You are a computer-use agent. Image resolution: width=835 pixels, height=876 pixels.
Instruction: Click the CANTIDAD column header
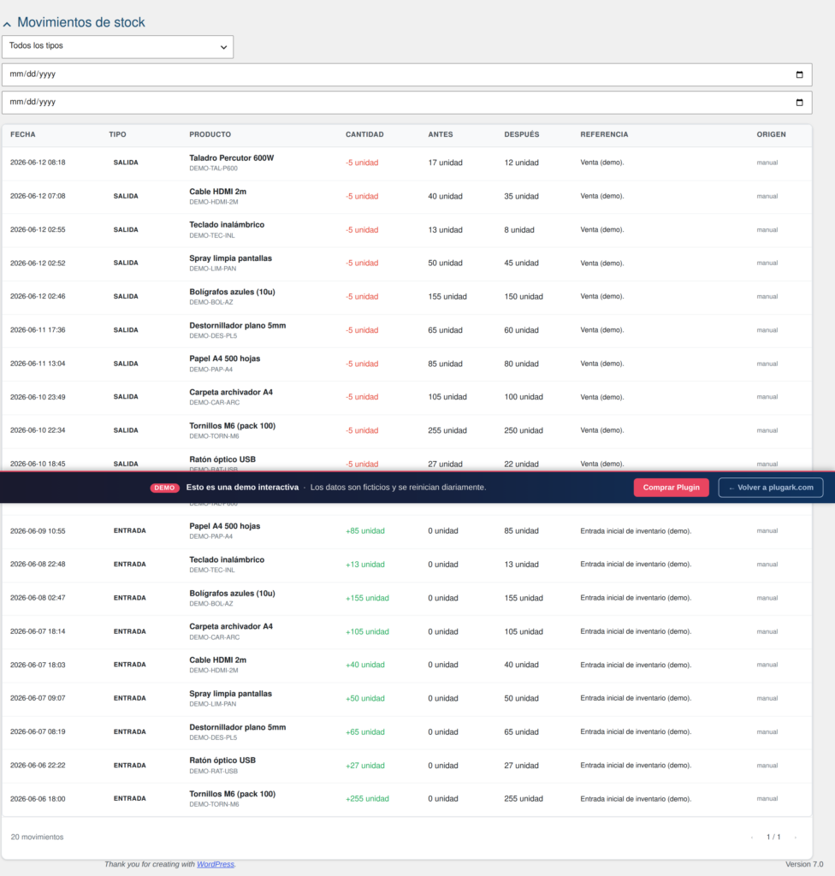click(364, 134)
